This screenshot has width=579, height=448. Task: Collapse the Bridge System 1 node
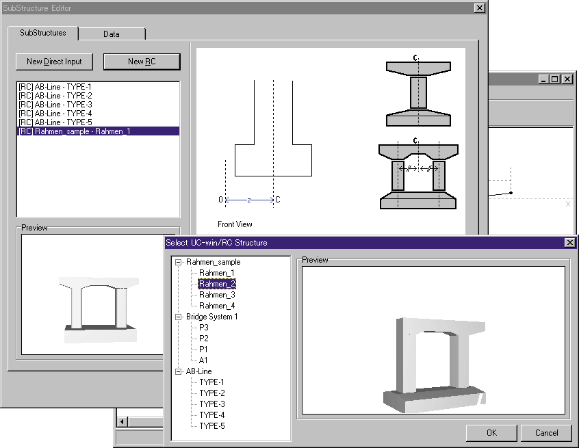click(179, 317)
